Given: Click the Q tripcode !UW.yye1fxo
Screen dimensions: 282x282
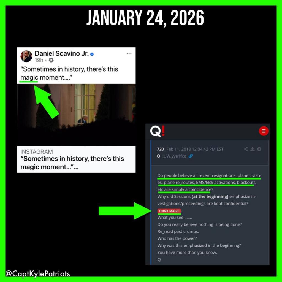Looking at the screenshot, I should 174,156.
